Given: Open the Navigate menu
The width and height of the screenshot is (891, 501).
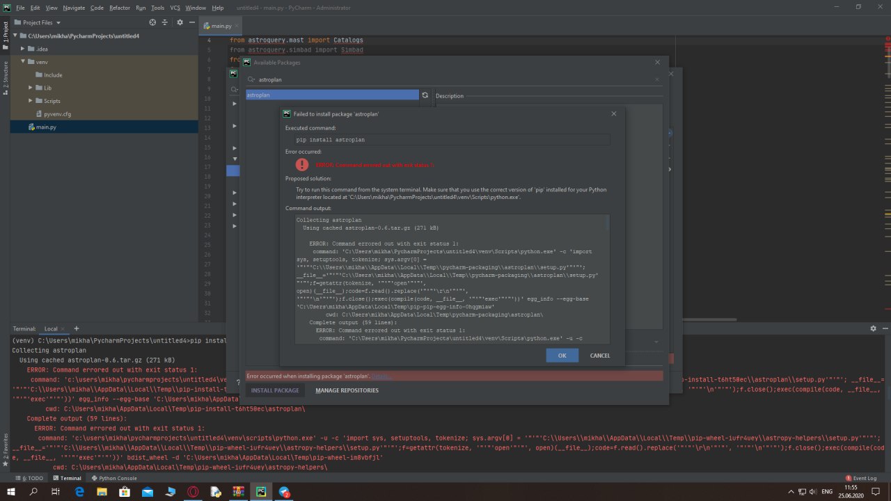Looking at the screenshot, I should tap(74, 7).
